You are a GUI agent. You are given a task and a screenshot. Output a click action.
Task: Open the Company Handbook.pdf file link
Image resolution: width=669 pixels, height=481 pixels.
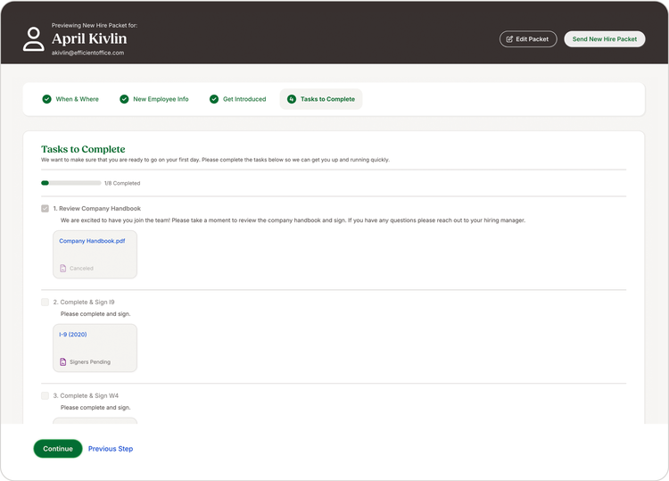click(92, 241)
